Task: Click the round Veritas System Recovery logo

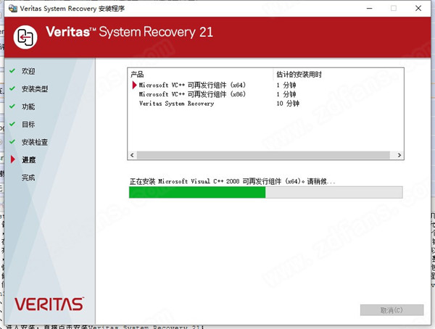Action: click(x=25, y=37)
